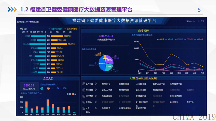Open the 已整合系统及应用拓展 panel header

143,78
